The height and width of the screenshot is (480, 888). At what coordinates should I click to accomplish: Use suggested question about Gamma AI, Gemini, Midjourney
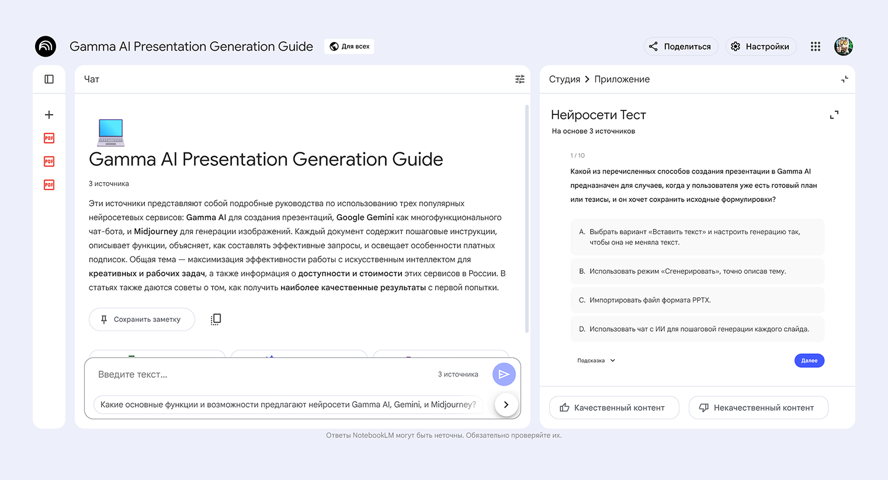tap(288, 405)
